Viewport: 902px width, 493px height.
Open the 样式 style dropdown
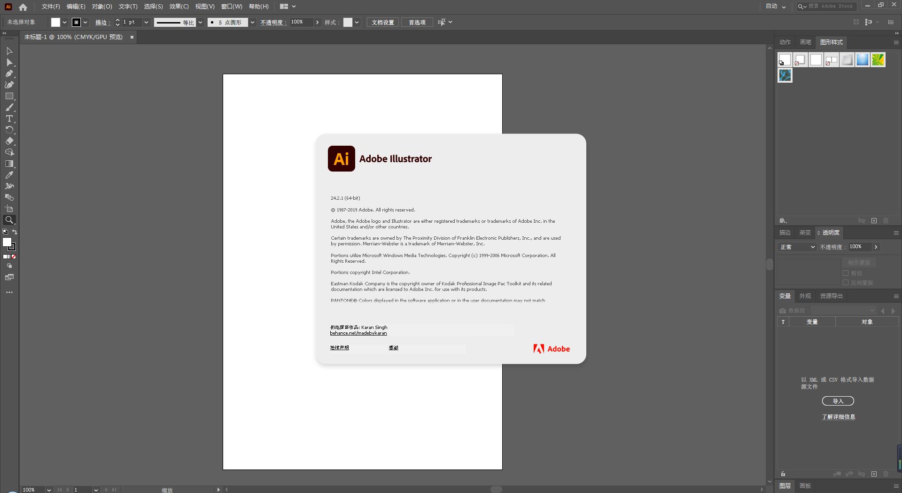[357, 22]
